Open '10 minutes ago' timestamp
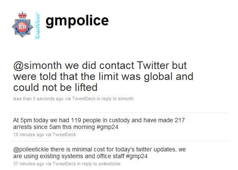Image resolution: width=238 pixels, height=170 pixels. (29, 134)
